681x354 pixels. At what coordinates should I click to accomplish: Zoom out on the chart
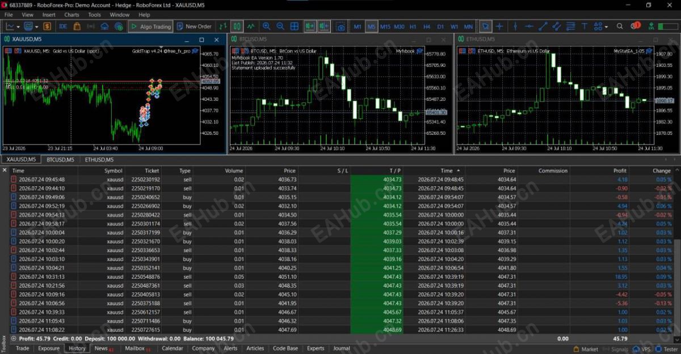coord(280,26)
